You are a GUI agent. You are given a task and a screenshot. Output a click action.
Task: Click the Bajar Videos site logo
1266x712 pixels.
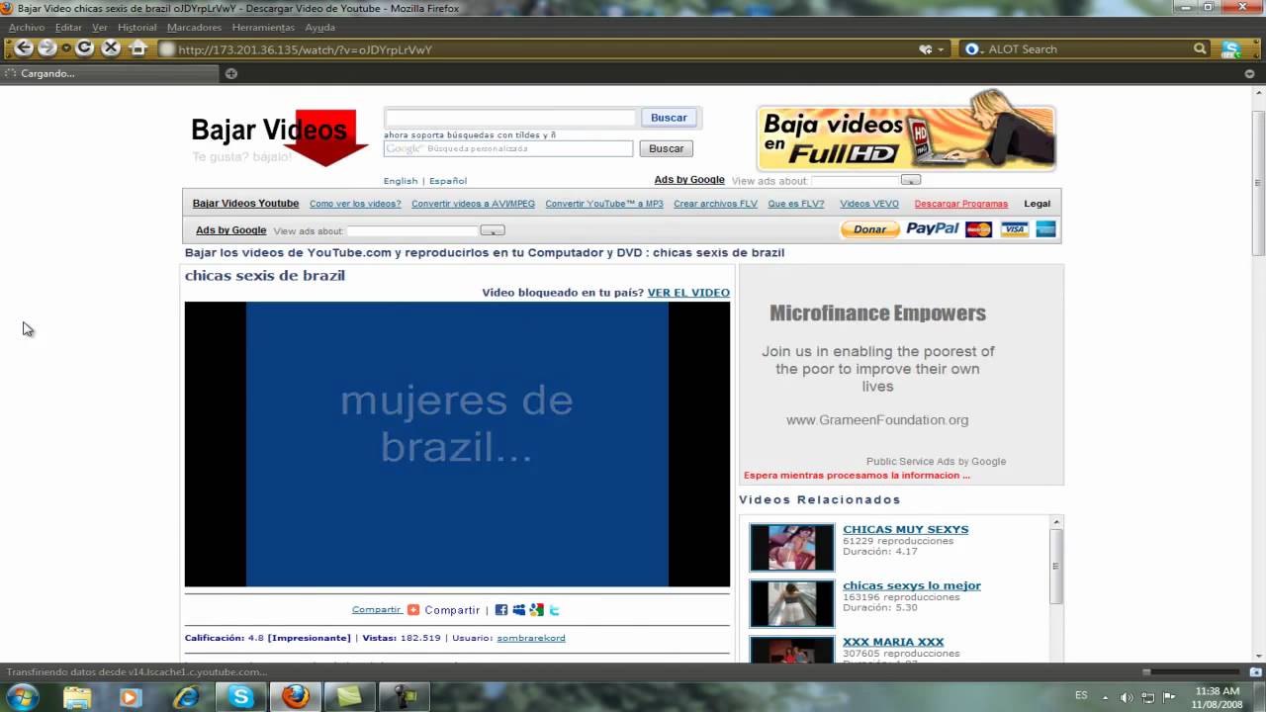point(280,136)
